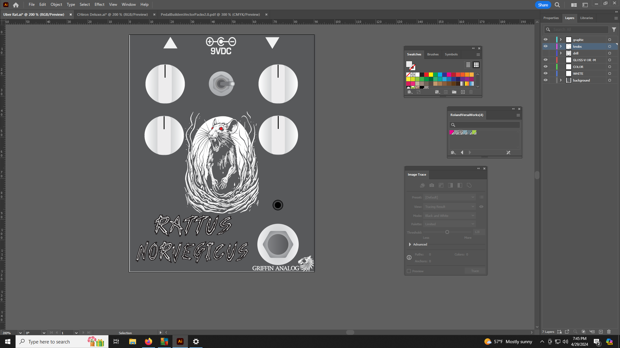Expand the knobs layer contents
The width and height of the screenshot is (620, 348).
tap(561, 46)
